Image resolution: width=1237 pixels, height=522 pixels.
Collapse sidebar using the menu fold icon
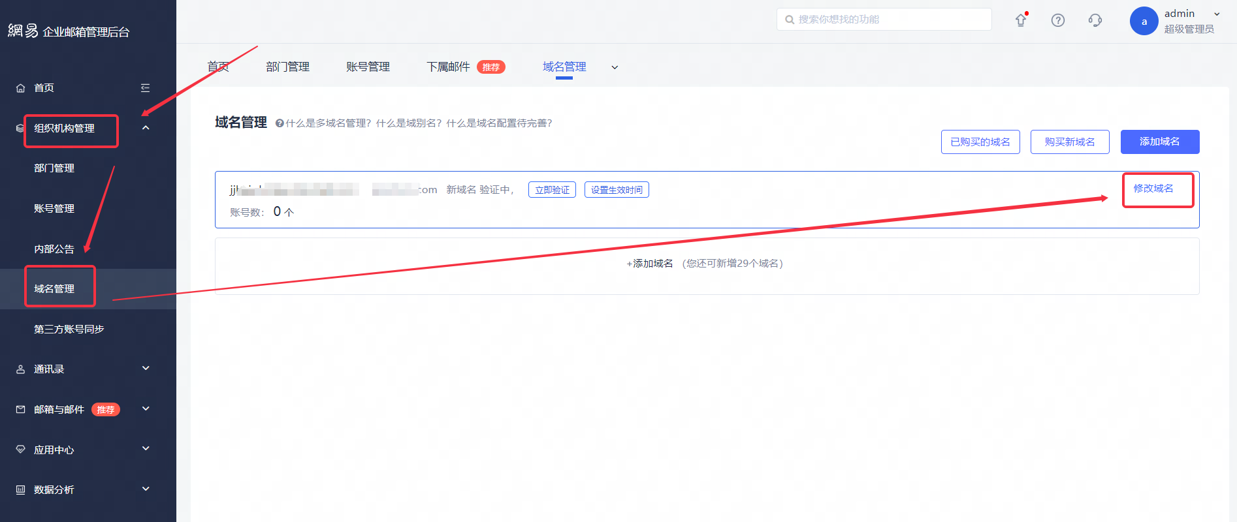click(145, 88)
